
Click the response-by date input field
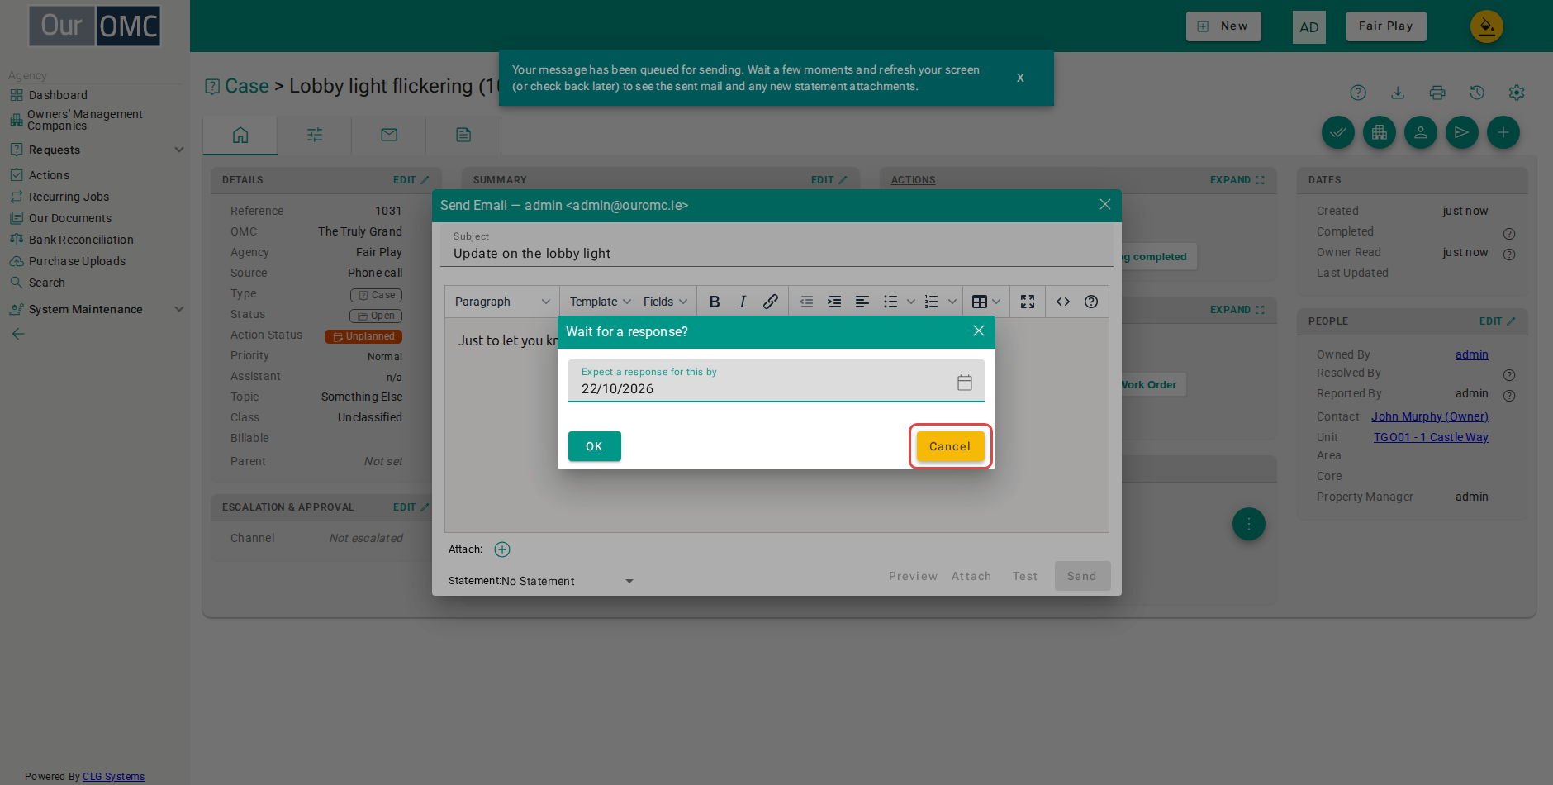(776, 381)
